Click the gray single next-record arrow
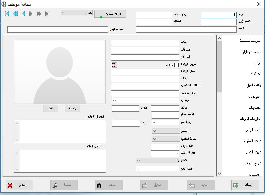The width and height of the screenshot is (265, 195). coord(31,14)
